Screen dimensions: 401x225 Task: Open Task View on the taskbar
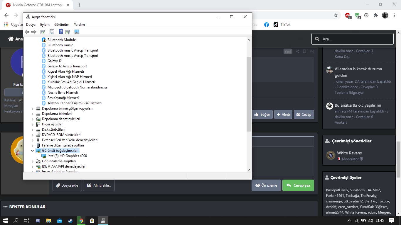pos(26,221)
